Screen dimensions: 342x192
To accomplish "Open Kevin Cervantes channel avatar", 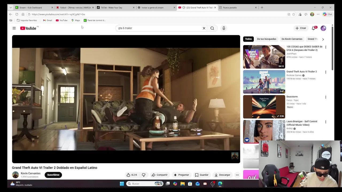I will coord(15,175).
